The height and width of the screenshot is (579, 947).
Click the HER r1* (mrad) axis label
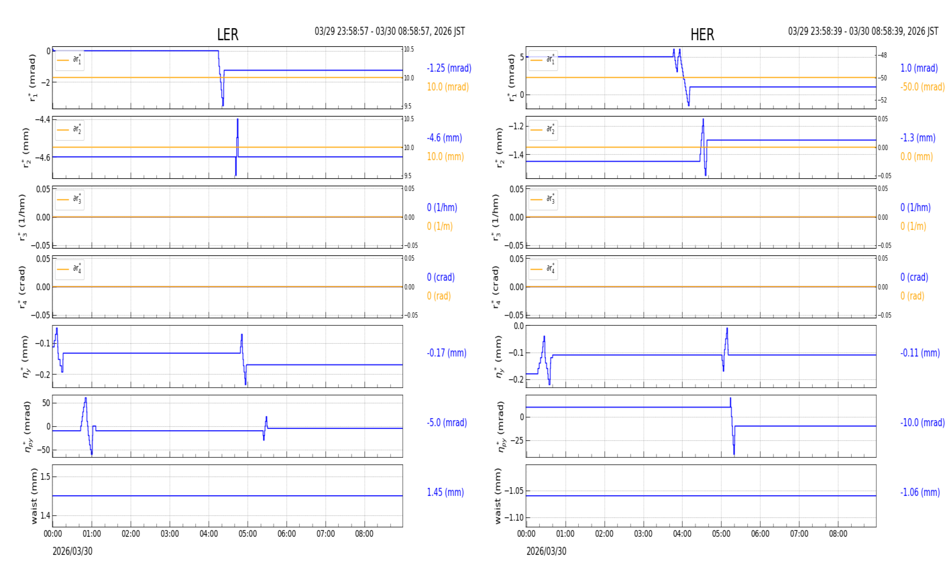511,78
